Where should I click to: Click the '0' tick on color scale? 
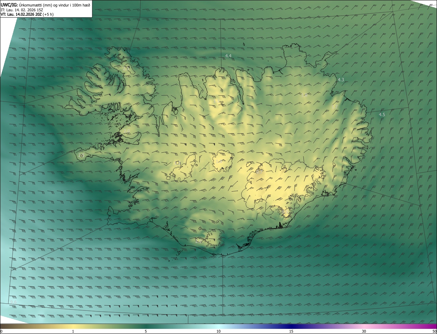pyautogui.click(x=1, y=331)
